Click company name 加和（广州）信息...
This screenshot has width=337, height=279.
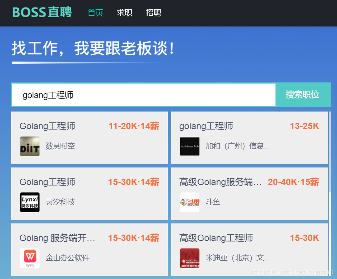237,146
